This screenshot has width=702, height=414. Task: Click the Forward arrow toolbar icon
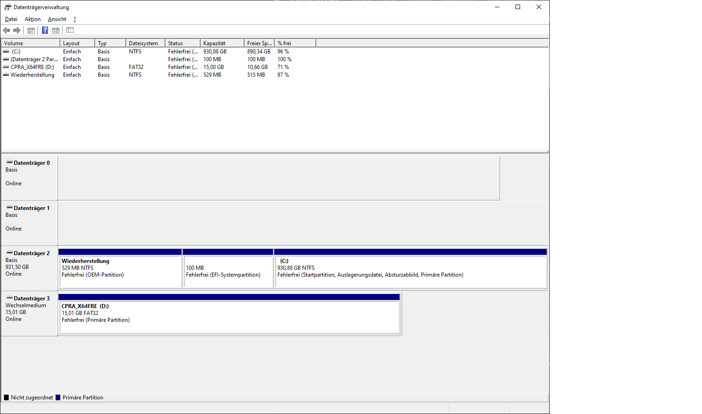coord(17,31)
